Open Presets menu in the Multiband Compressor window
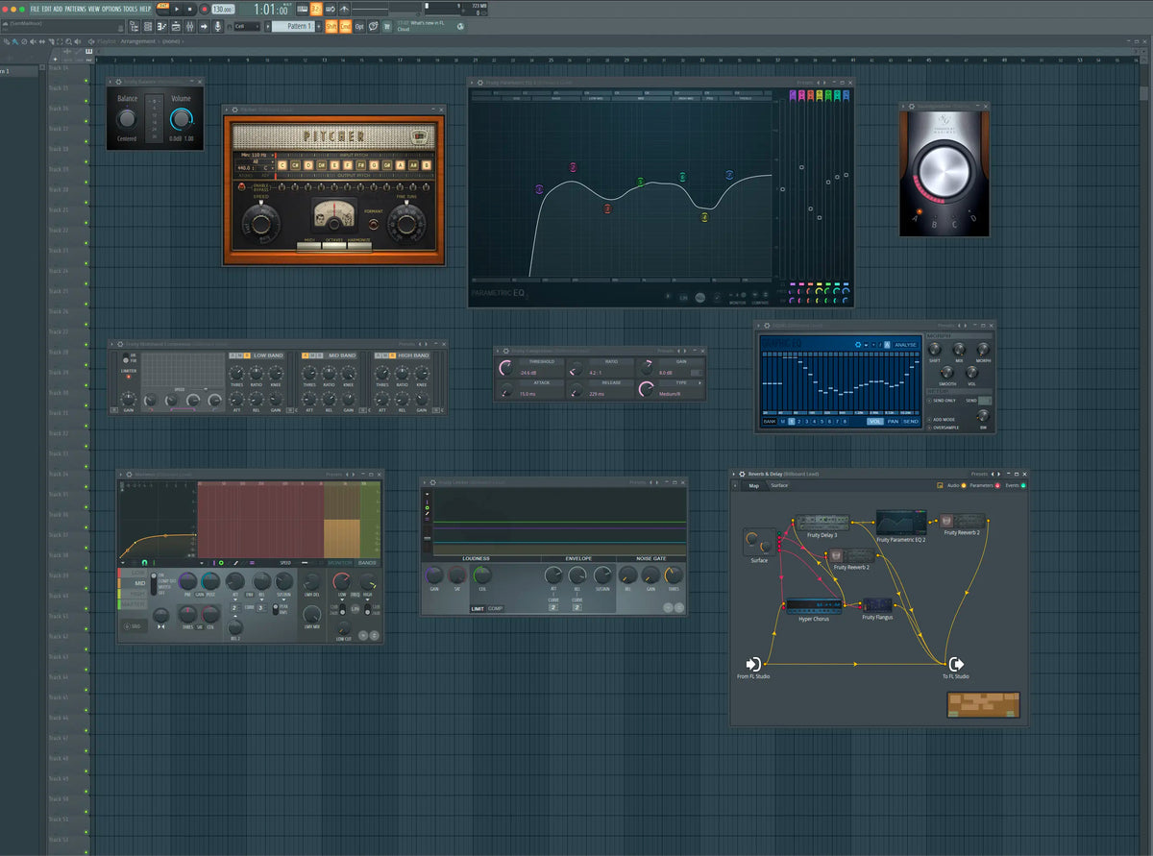The width and height of the screenshot is (1153, 856). [x=405, y=344]
